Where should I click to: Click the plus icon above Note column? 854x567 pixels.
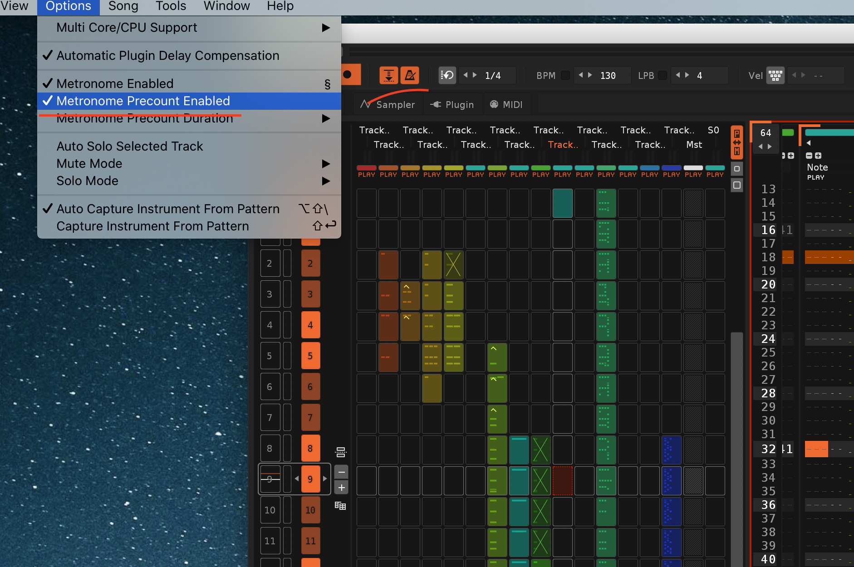coord(818,156)
